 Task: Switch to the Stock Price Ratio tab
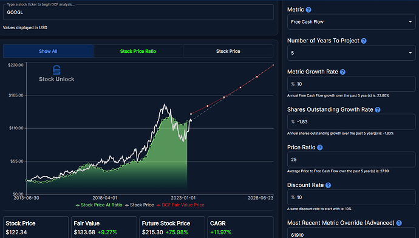coord(138,51)
